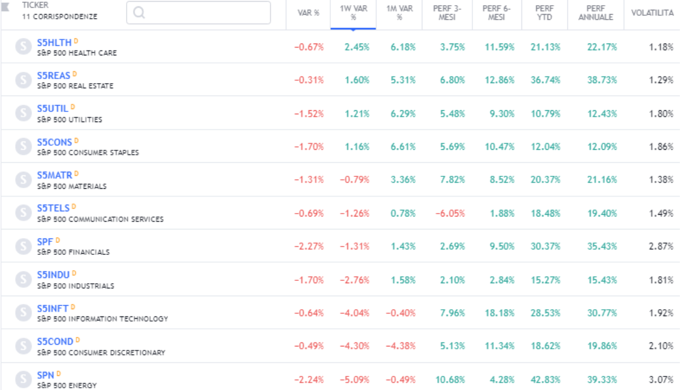681x390 pixels.
Task: Click the S5REAS Real Estate logo icon
Action: 23,80
